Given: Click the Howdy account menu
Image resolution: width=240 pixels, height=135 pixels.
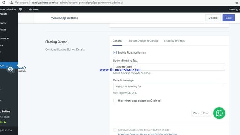Looking at the screenshot, I should pos(235,9).
